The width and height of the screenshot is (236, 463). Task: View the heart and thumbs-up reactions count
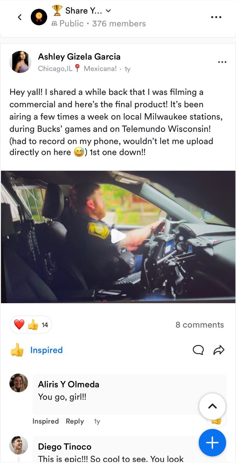coord(31,325)
